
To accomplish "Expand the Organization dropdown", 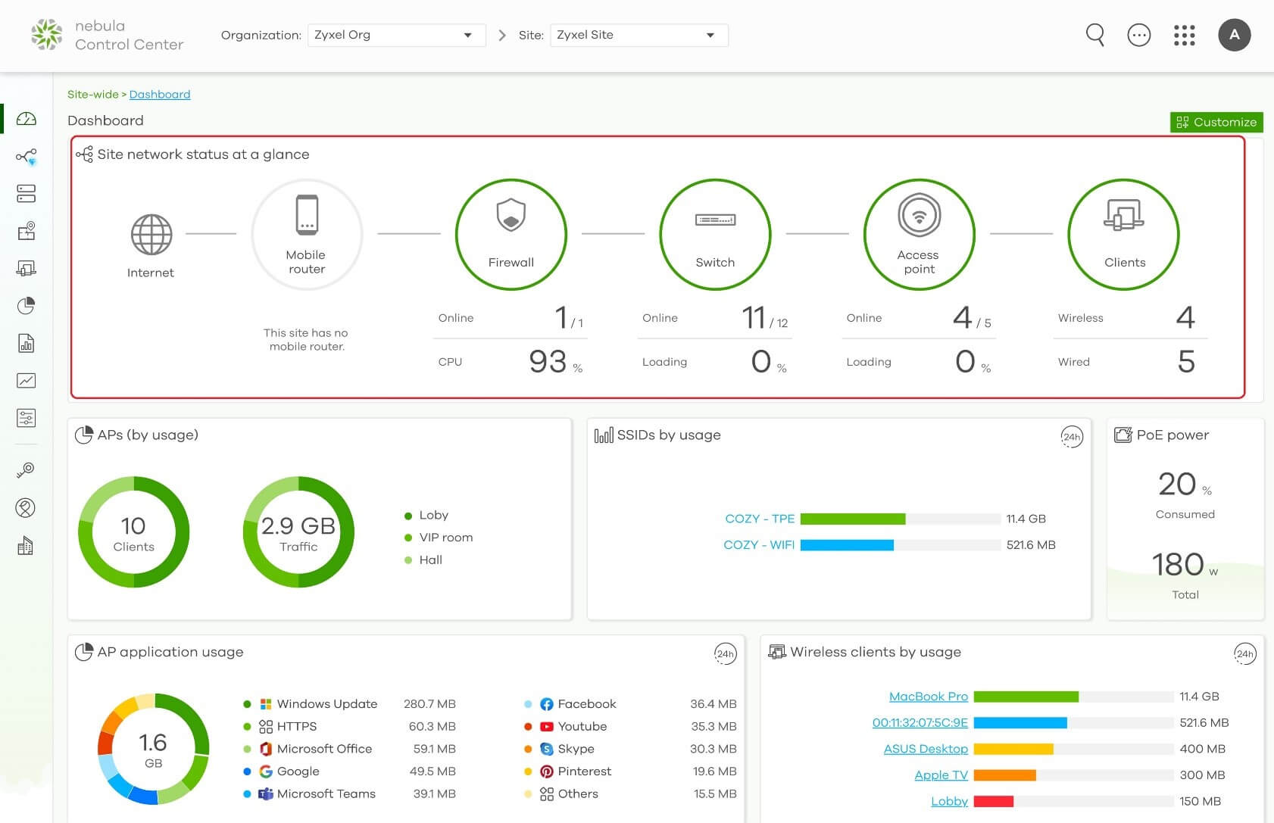I will pos(396,35).
